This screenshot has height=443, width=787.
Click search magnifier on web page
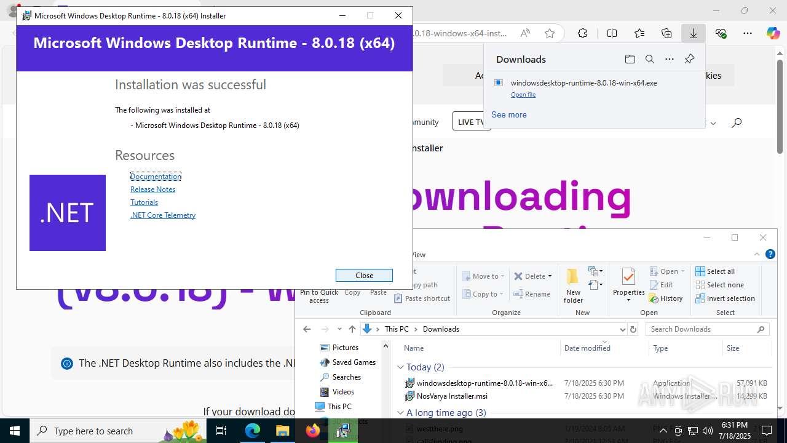737,122
